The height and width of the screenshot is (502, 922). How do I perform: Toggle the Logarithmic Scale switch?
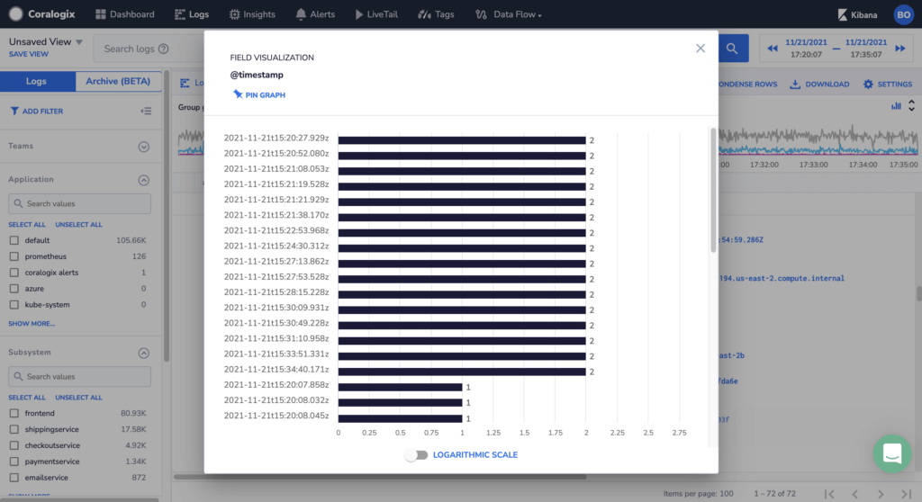(x=416, y=455)
